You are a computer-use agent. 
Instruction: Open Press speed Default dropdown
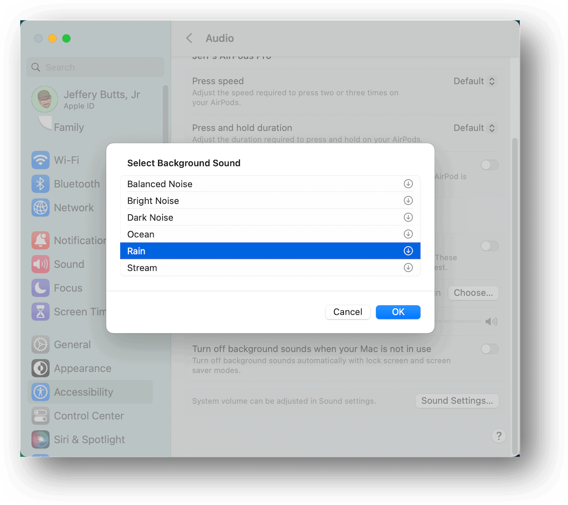coord(474,81)
